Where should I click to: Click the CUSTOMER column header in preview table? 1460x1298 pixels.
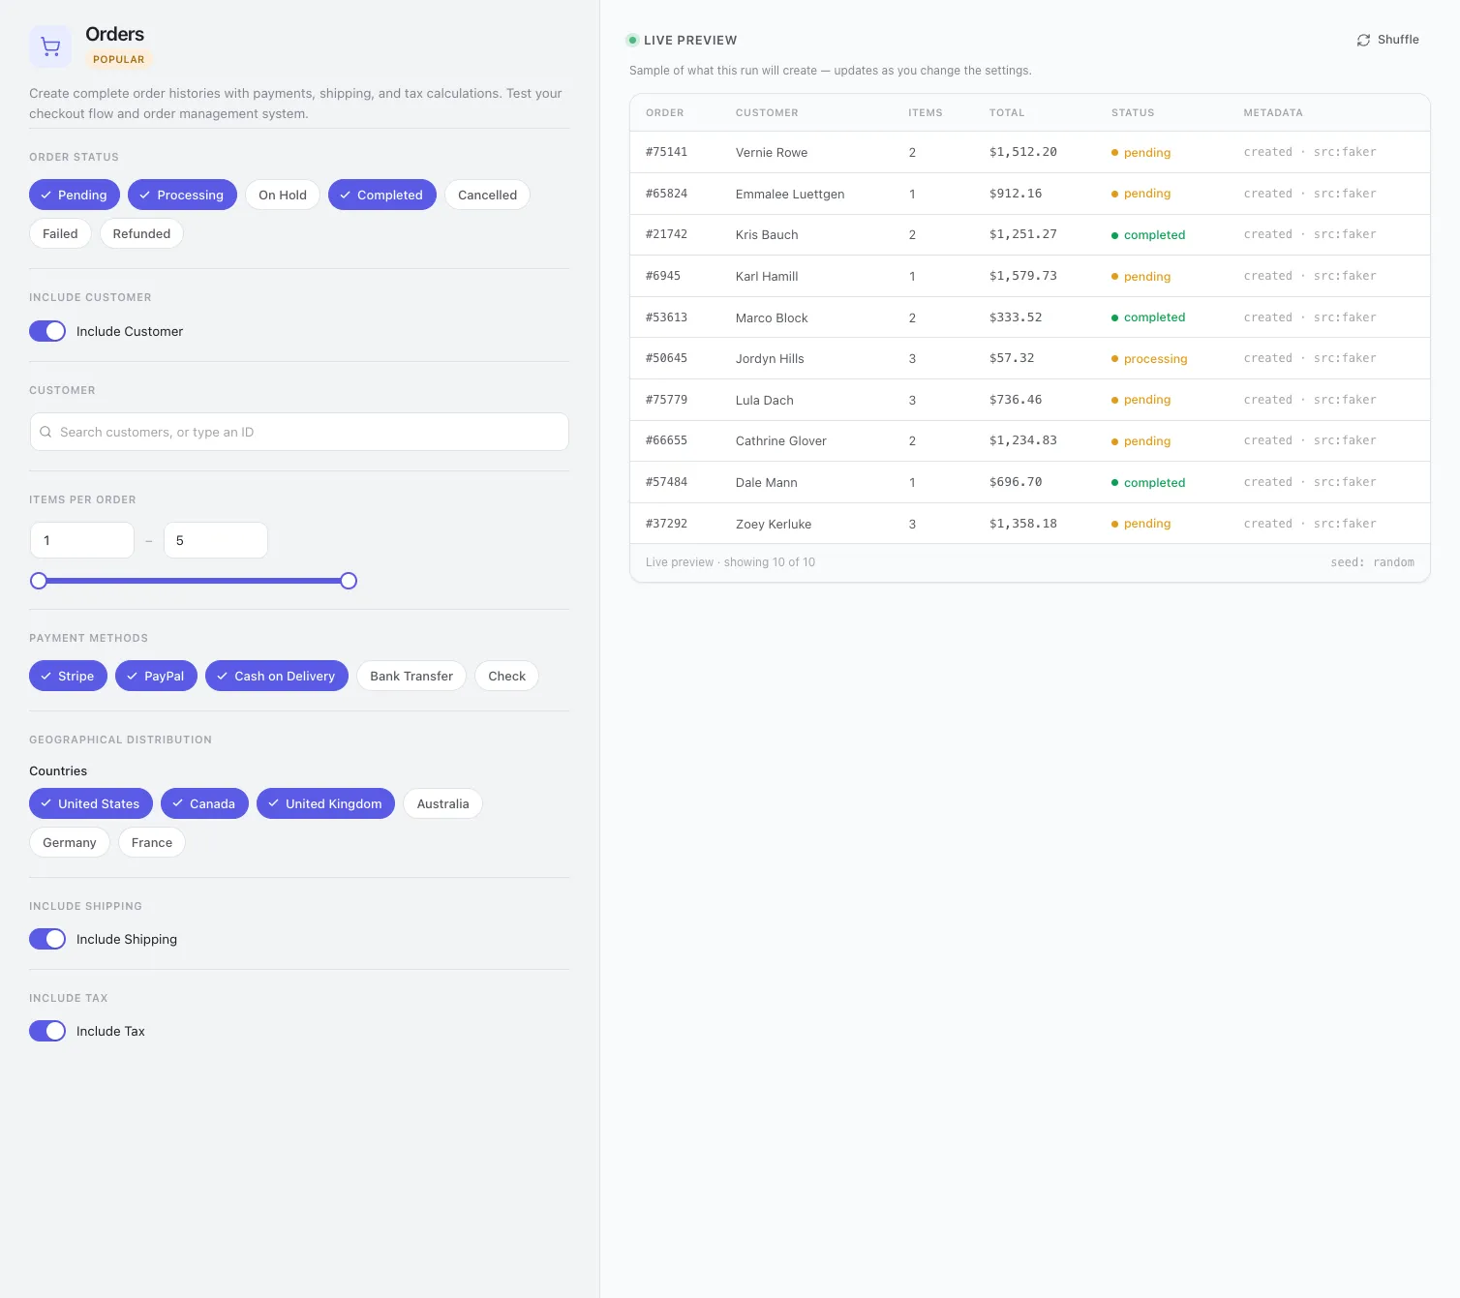point(767,112)
